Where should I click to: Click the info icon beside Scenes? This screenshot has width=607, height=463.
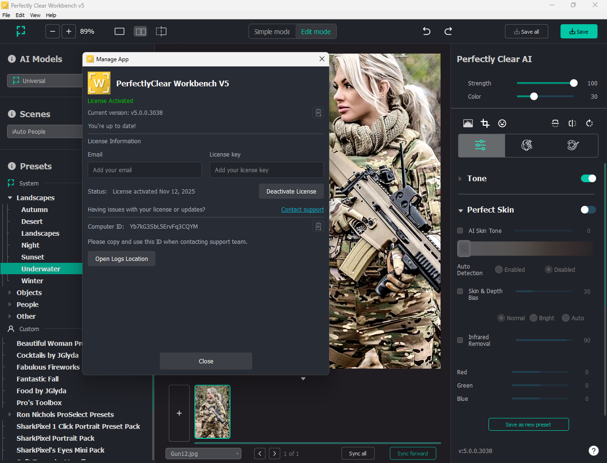point(12,114)
